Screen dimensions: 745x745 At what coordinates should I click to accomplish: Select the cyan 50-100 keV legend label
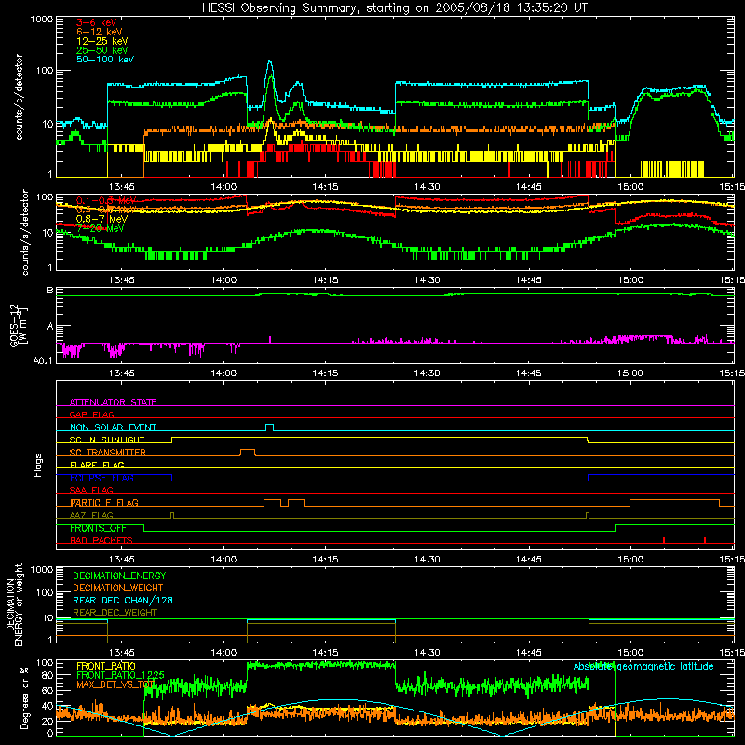(x=104, y=59)
